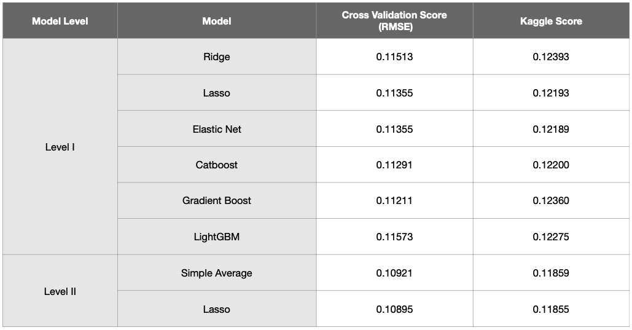Image resolution: width=632 pixels, height=330 pixels.
Task: Click Ridge cross validation score 0.11513
Action: 394,57
